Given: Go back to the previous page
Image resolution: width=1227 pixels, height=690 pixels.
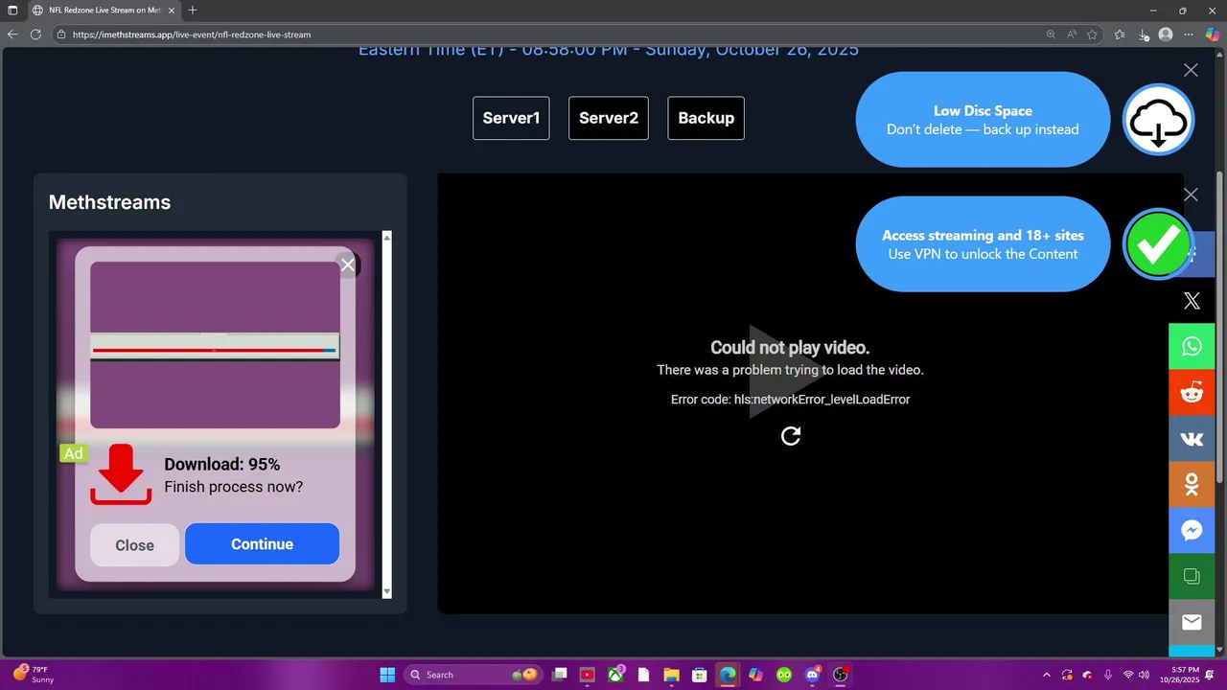Looking at the screenshot, I should (x=12, y=34).
